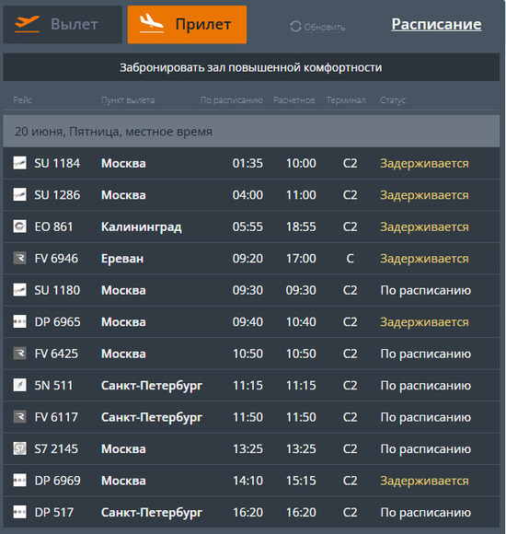Click Забронировать зал повышенной комфортности banner
The height and width of the screenshot is (534, 506).
coord(251,67)
